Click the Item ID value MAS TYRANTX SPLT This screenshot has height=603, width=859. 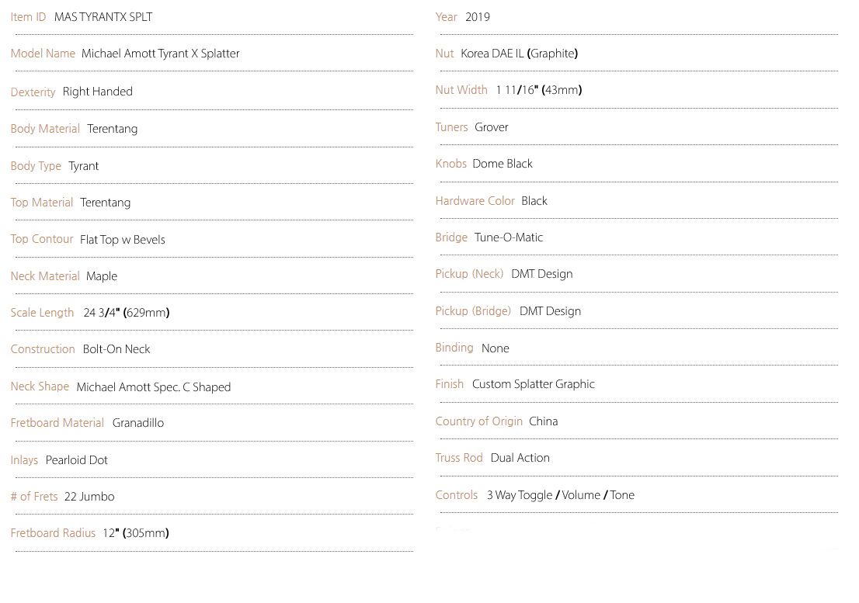(x=103, y=17)
